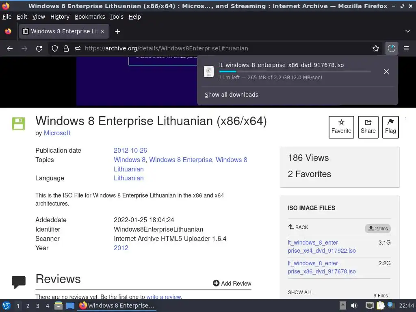This screenshot has height=312, width=416.
Task: Open the desktop start menu icon
Action: [6, 306]
